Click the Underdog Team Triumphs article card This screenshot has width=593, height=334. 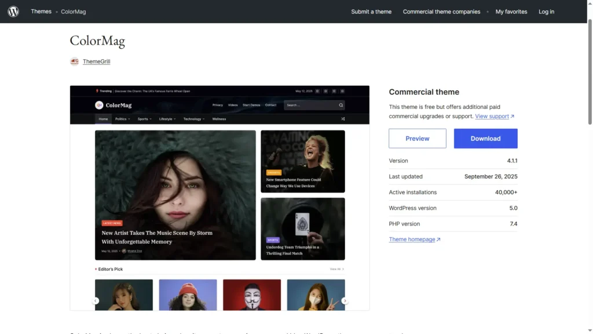coord(302,228)
